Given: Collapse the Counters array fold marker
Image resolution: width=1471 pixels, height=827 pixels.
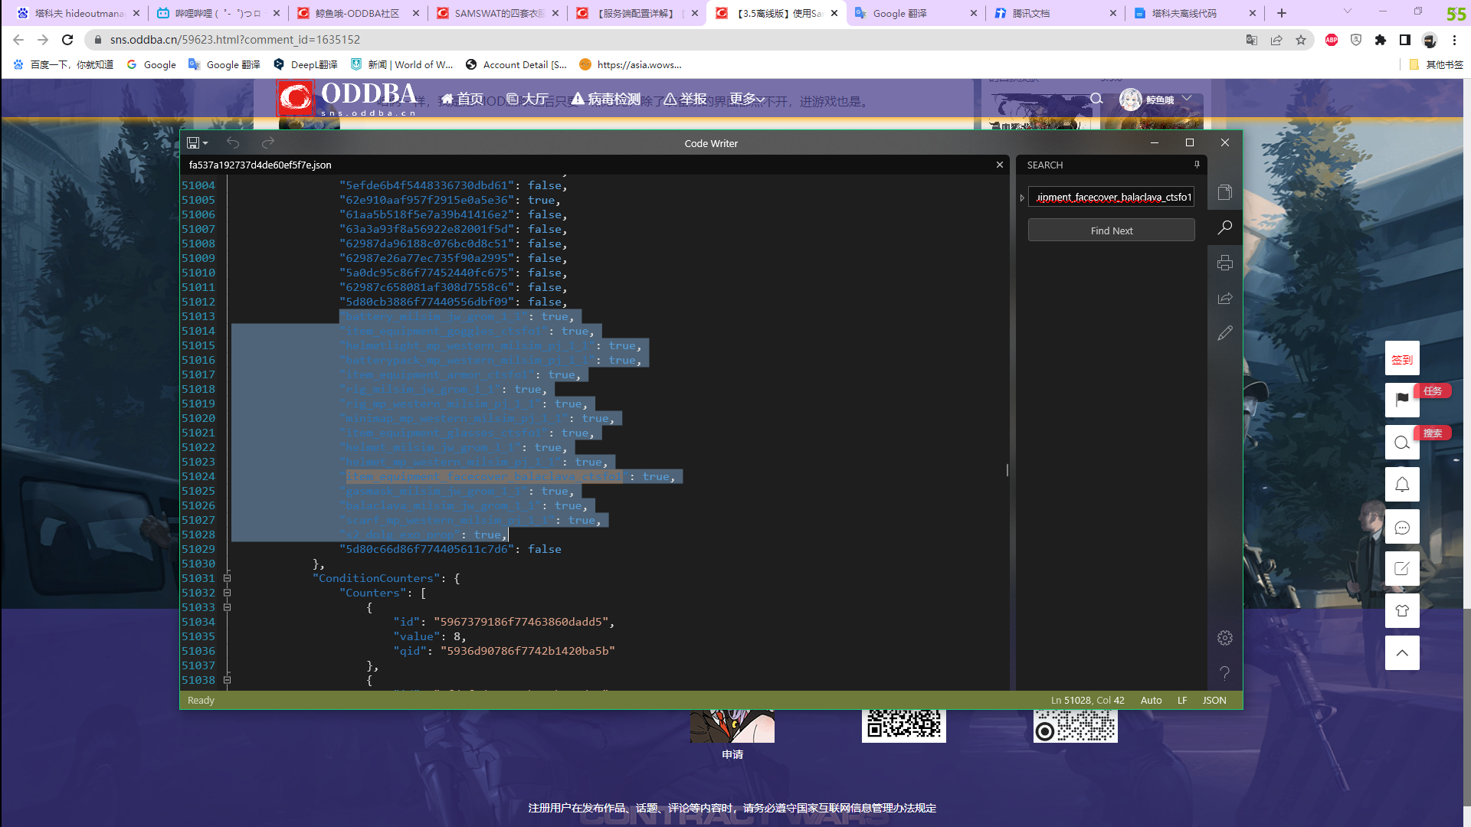Looking at the screenshot, I should [227, 593].
